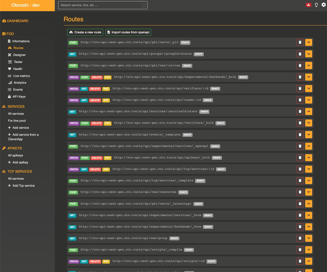Screen dimensions: 327x272
Task: Delete the pki/certs/_p12 route via trash icon
Action: tap(300, 42)
